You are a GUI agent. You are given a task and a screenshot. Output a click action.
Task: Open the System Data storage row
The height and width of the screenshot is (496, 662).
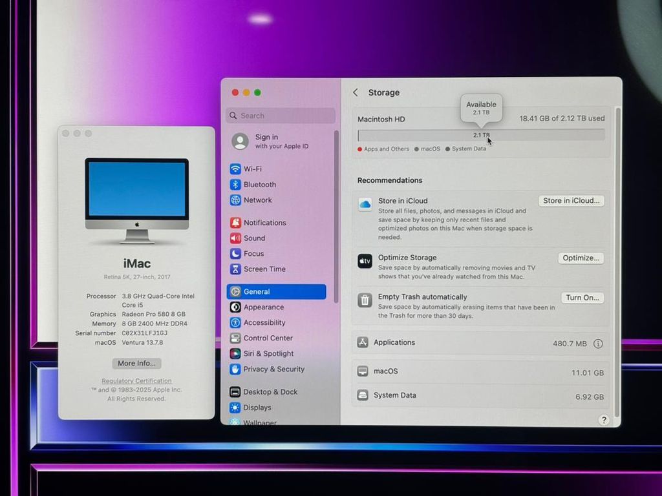tap(480, 396)
